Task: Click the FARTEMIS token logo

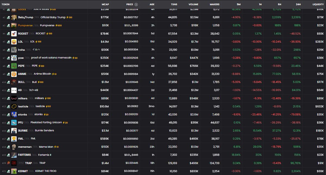Action: tap(14, 155)
